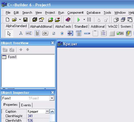Click the Open file folder icon
The width and height of the screenshot is (134, 122).
[x=15, y=20]
